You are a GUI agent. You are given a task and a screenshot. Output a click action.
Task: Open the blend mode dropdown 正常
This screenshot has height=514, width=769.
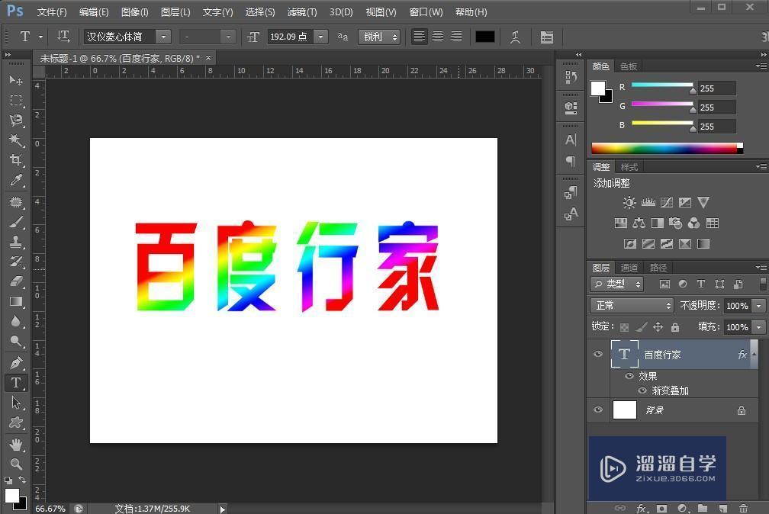632,306
